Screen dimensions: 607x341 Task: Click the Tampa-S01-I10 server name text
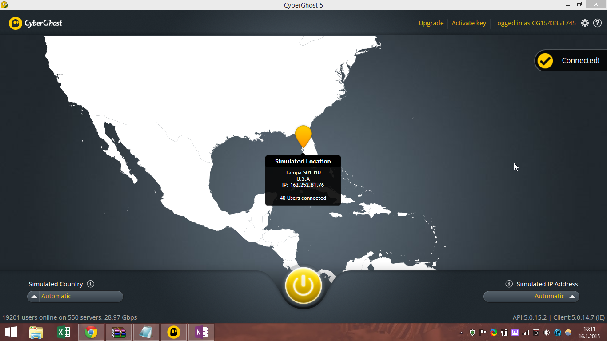pos(303,173)
